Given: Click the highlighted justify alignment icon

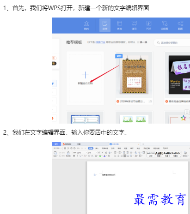Looking at the screenshot, I should point(125,156).
